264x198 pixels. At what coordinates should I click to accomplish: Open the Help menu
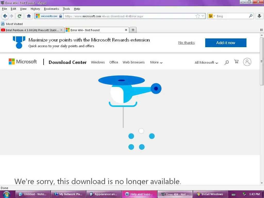(77, 9)
